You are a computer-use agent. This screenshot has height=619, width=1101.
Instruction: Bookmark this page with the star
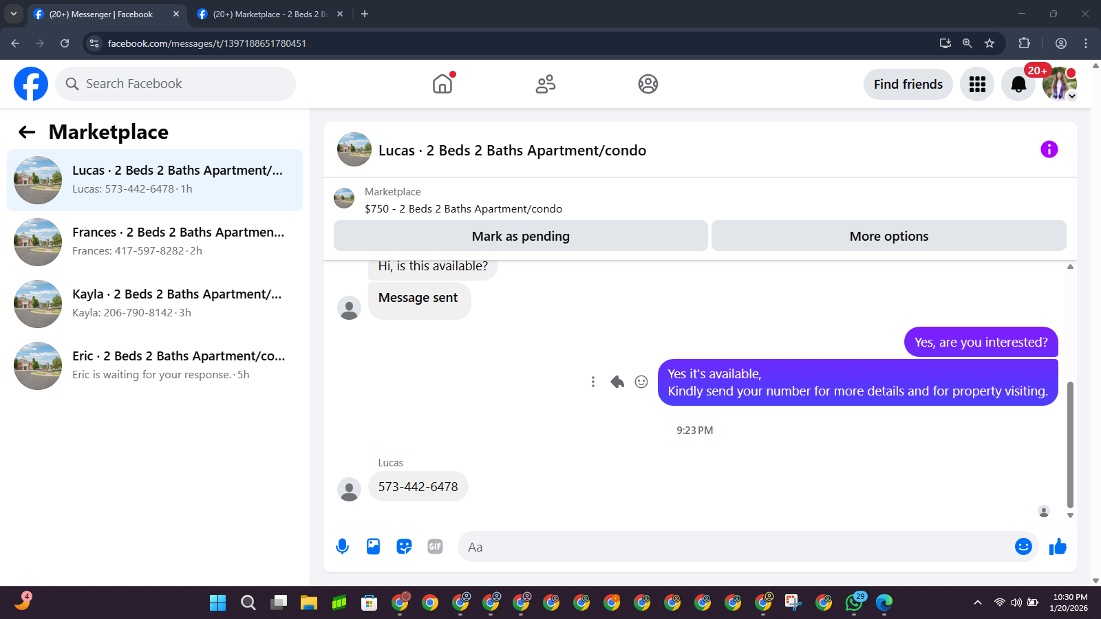[x=990, y=43]
